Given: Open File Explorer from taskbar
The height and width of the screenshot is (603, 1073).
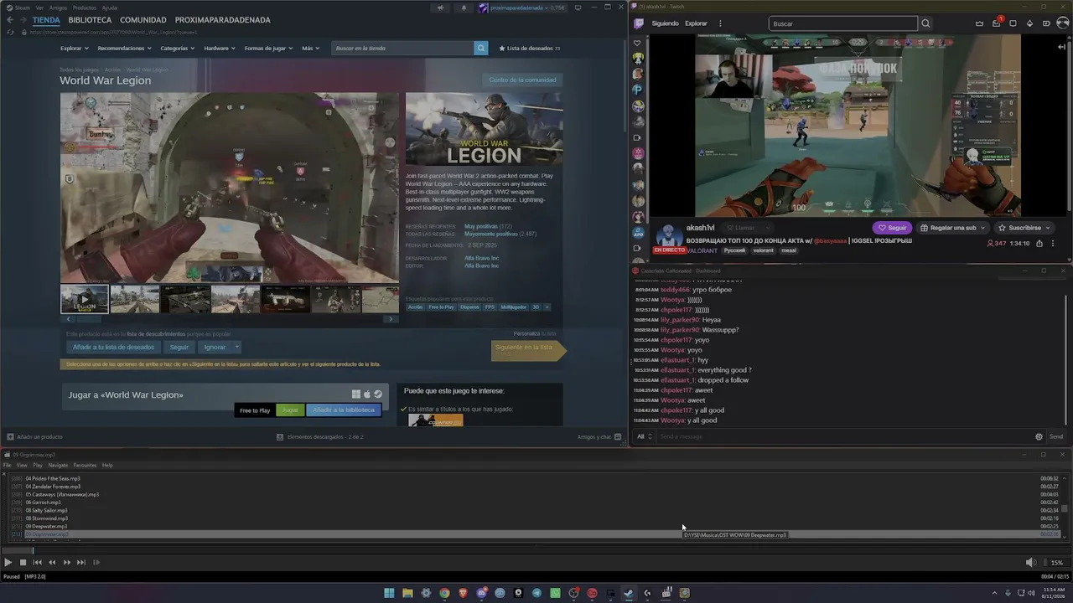Looking at the screenshot, I should (x=407, y=593).
